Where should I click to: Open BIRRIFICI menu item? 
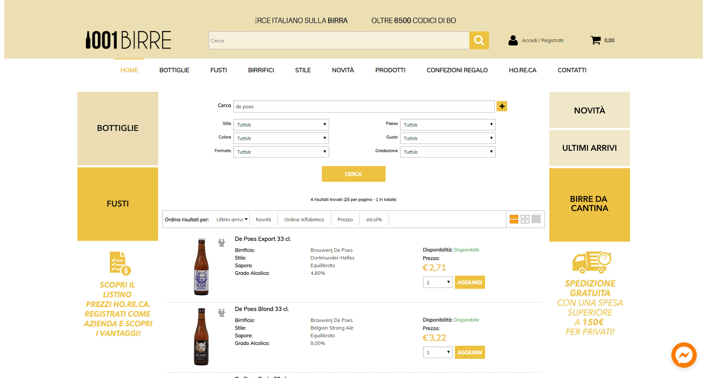tap(261, 70)
